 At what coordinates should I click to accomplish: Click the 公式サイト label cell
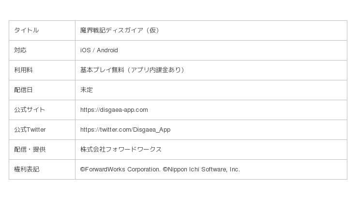(x=30, y=110)
